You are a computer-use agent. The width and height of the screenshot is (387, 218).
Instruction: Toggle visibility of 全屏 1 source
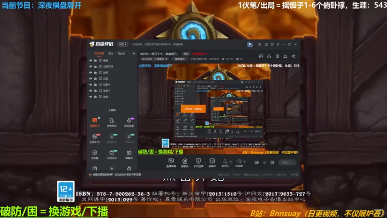90,91
